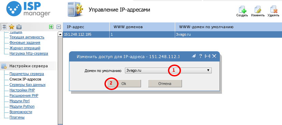
Task: Open Текущая активность link
Action: point(27,37)
